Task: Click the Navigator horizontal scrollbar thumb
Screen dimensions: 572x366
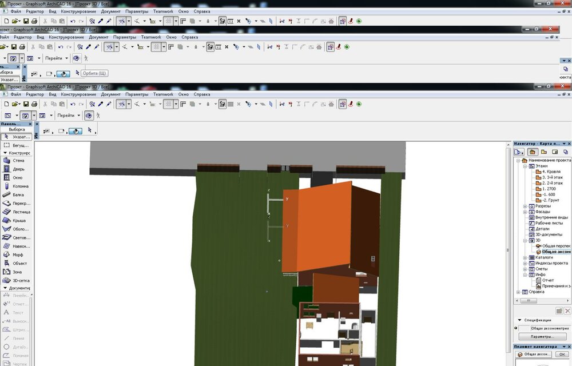Action: click(x=528, y=301)
